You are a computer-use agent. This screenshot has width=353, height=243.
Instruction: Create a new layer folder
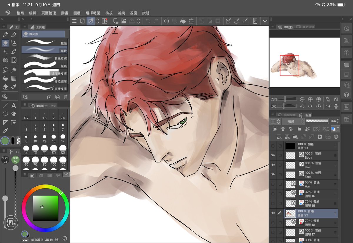(x=295, y=137)
